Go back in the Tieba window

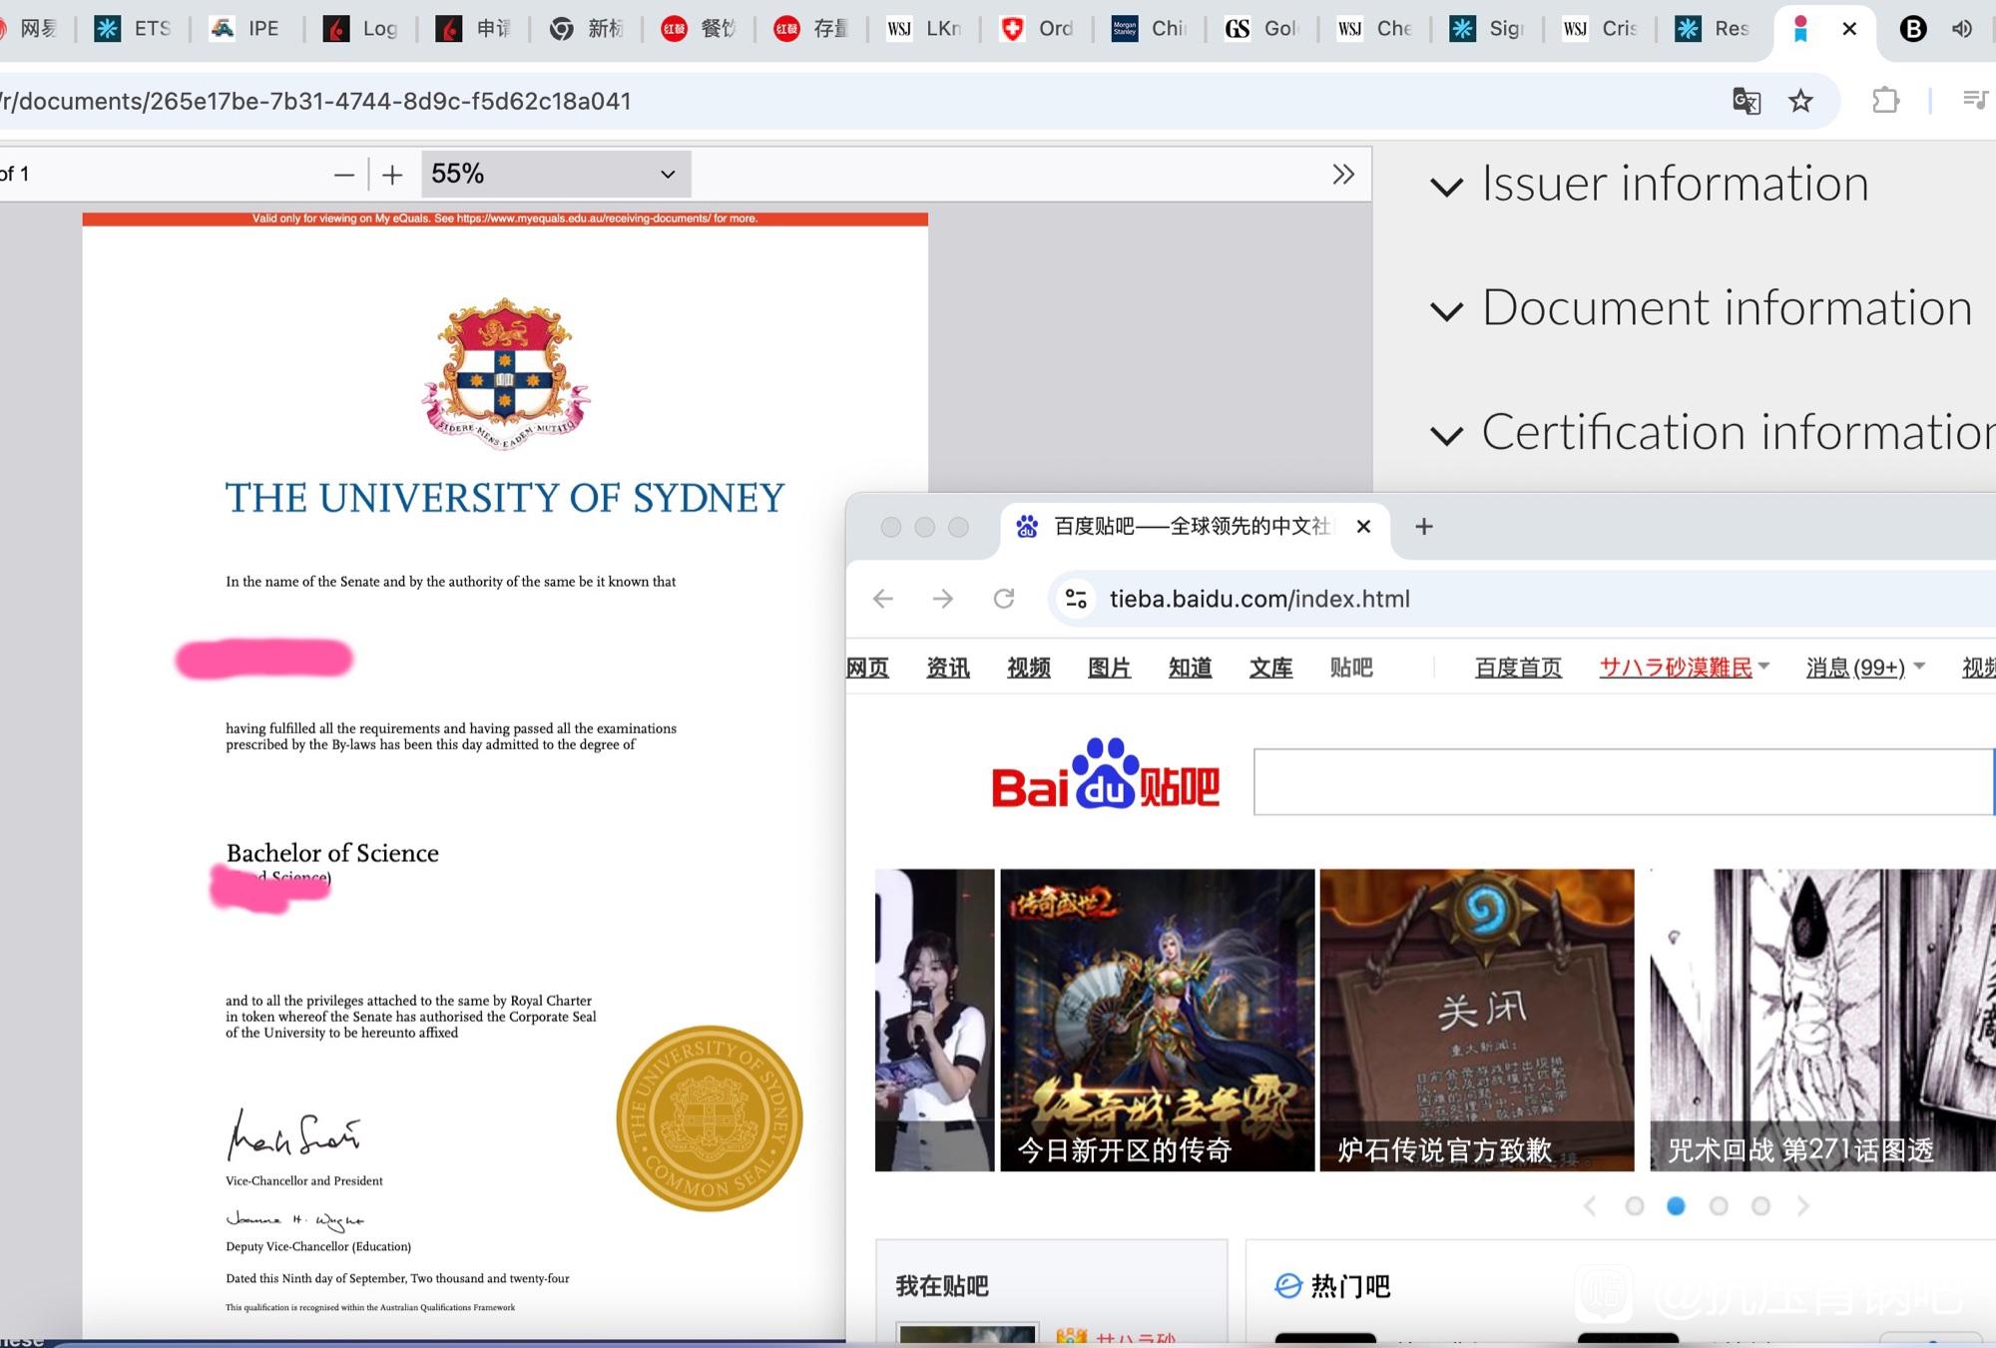pos(883,599)
